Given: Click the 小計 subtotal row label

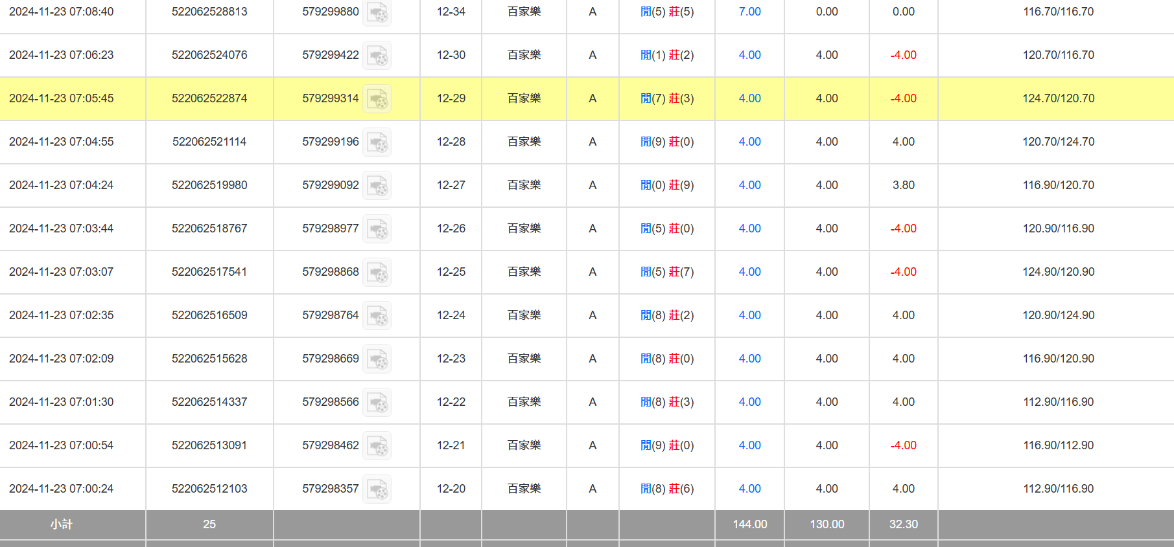Looking at the screenshot, I should tap(62, 524).
